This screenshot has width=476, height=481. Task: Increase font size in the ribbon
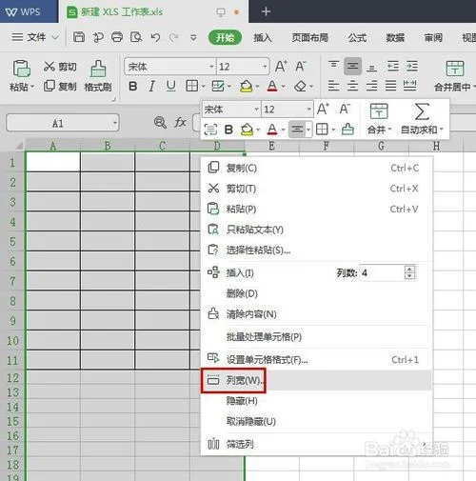281,67
